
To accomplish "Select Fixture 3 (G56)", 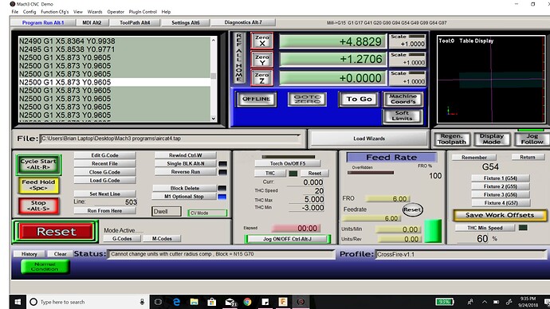I will [501, 194].
